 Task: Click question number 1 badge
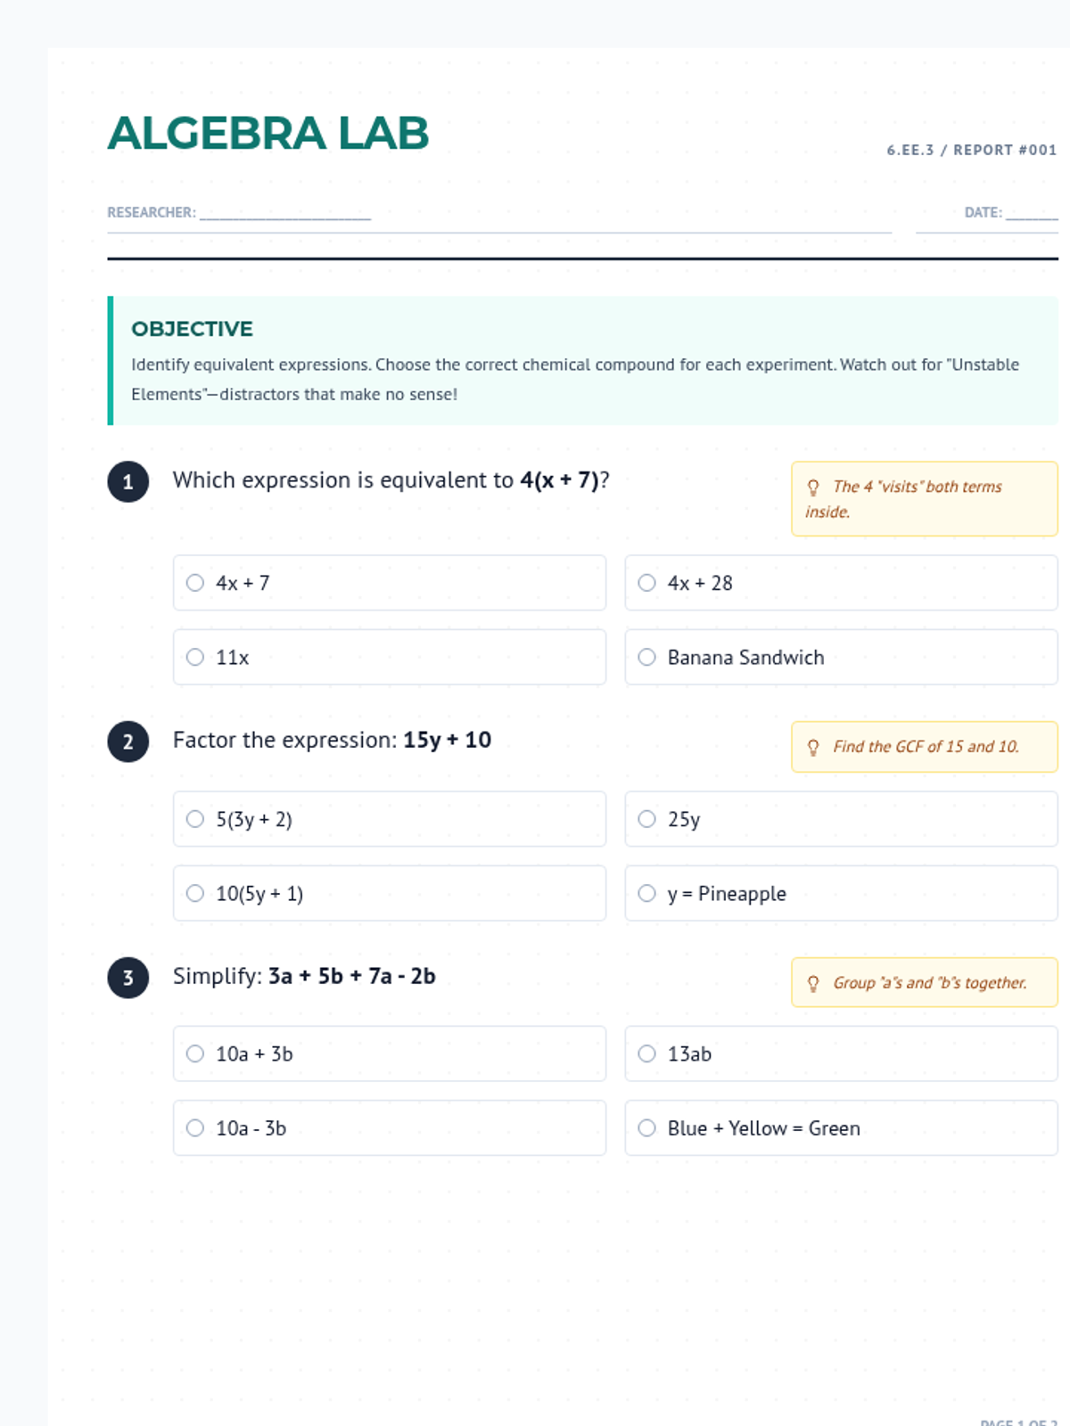pyautogui.click(x=128, y=482)
